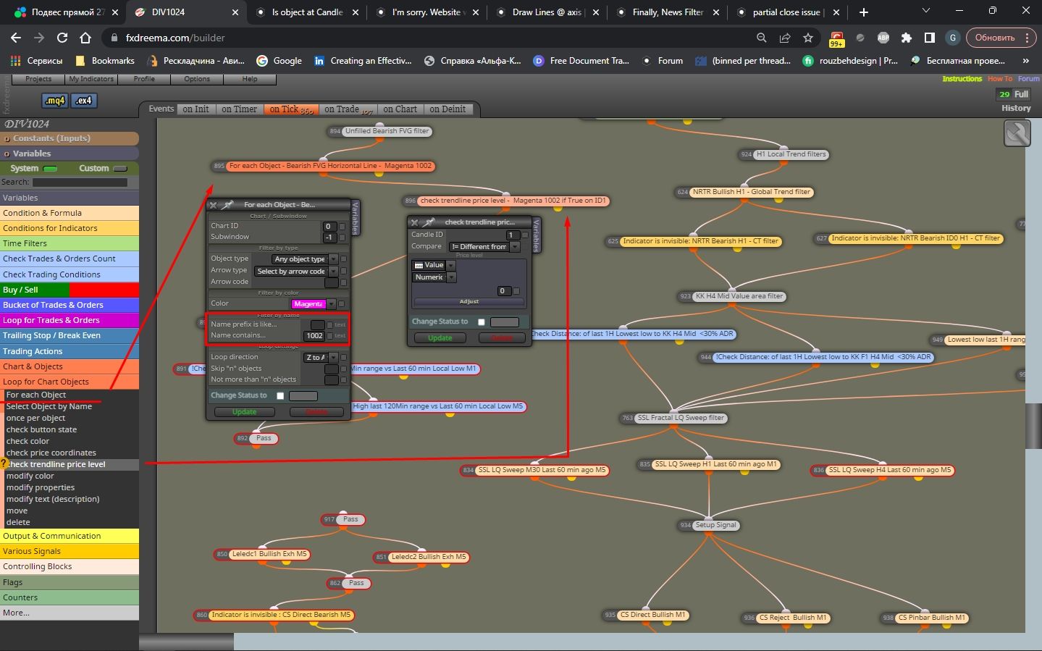Open the My Indicators menu

click(91, 79)
